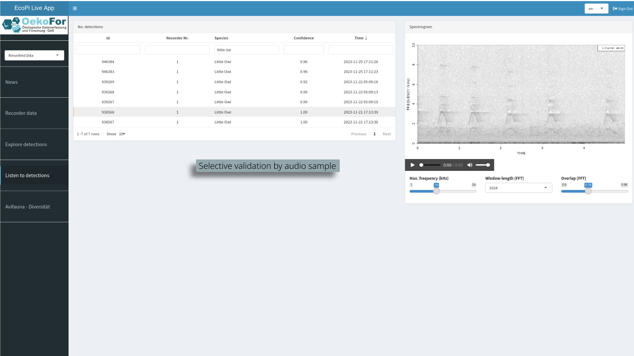Image resolution: width=634 pixels, height=356 pixels.
Task: Click the Max. frequency slider handle
Action: coord(436,191)
